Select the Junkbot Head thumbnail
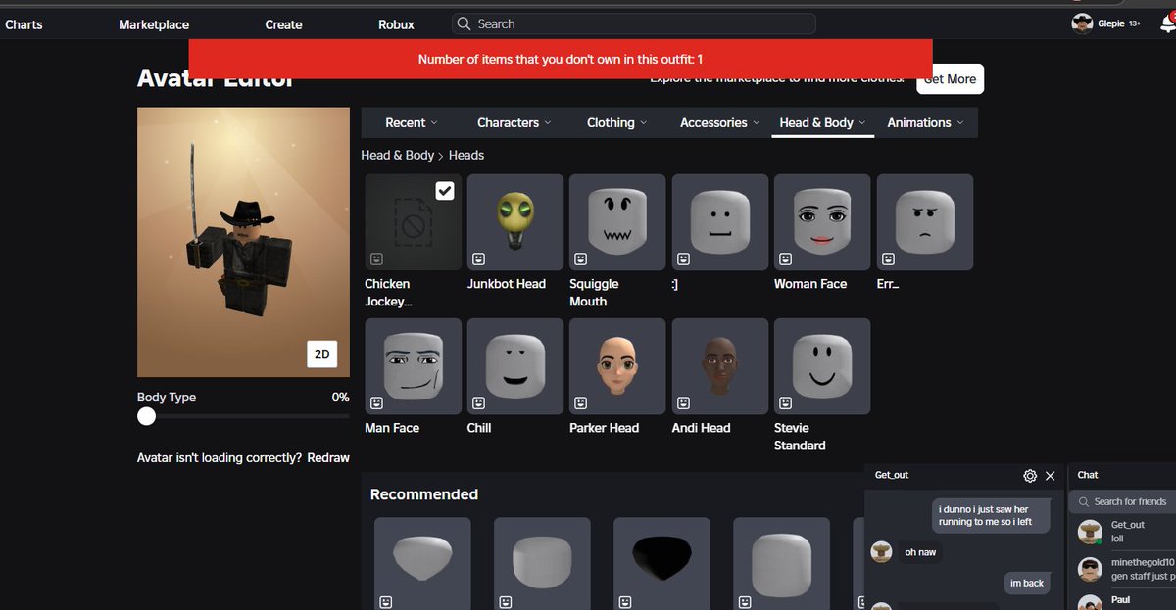This screenshot has width=1176, height=610. (x=515, y=222)
